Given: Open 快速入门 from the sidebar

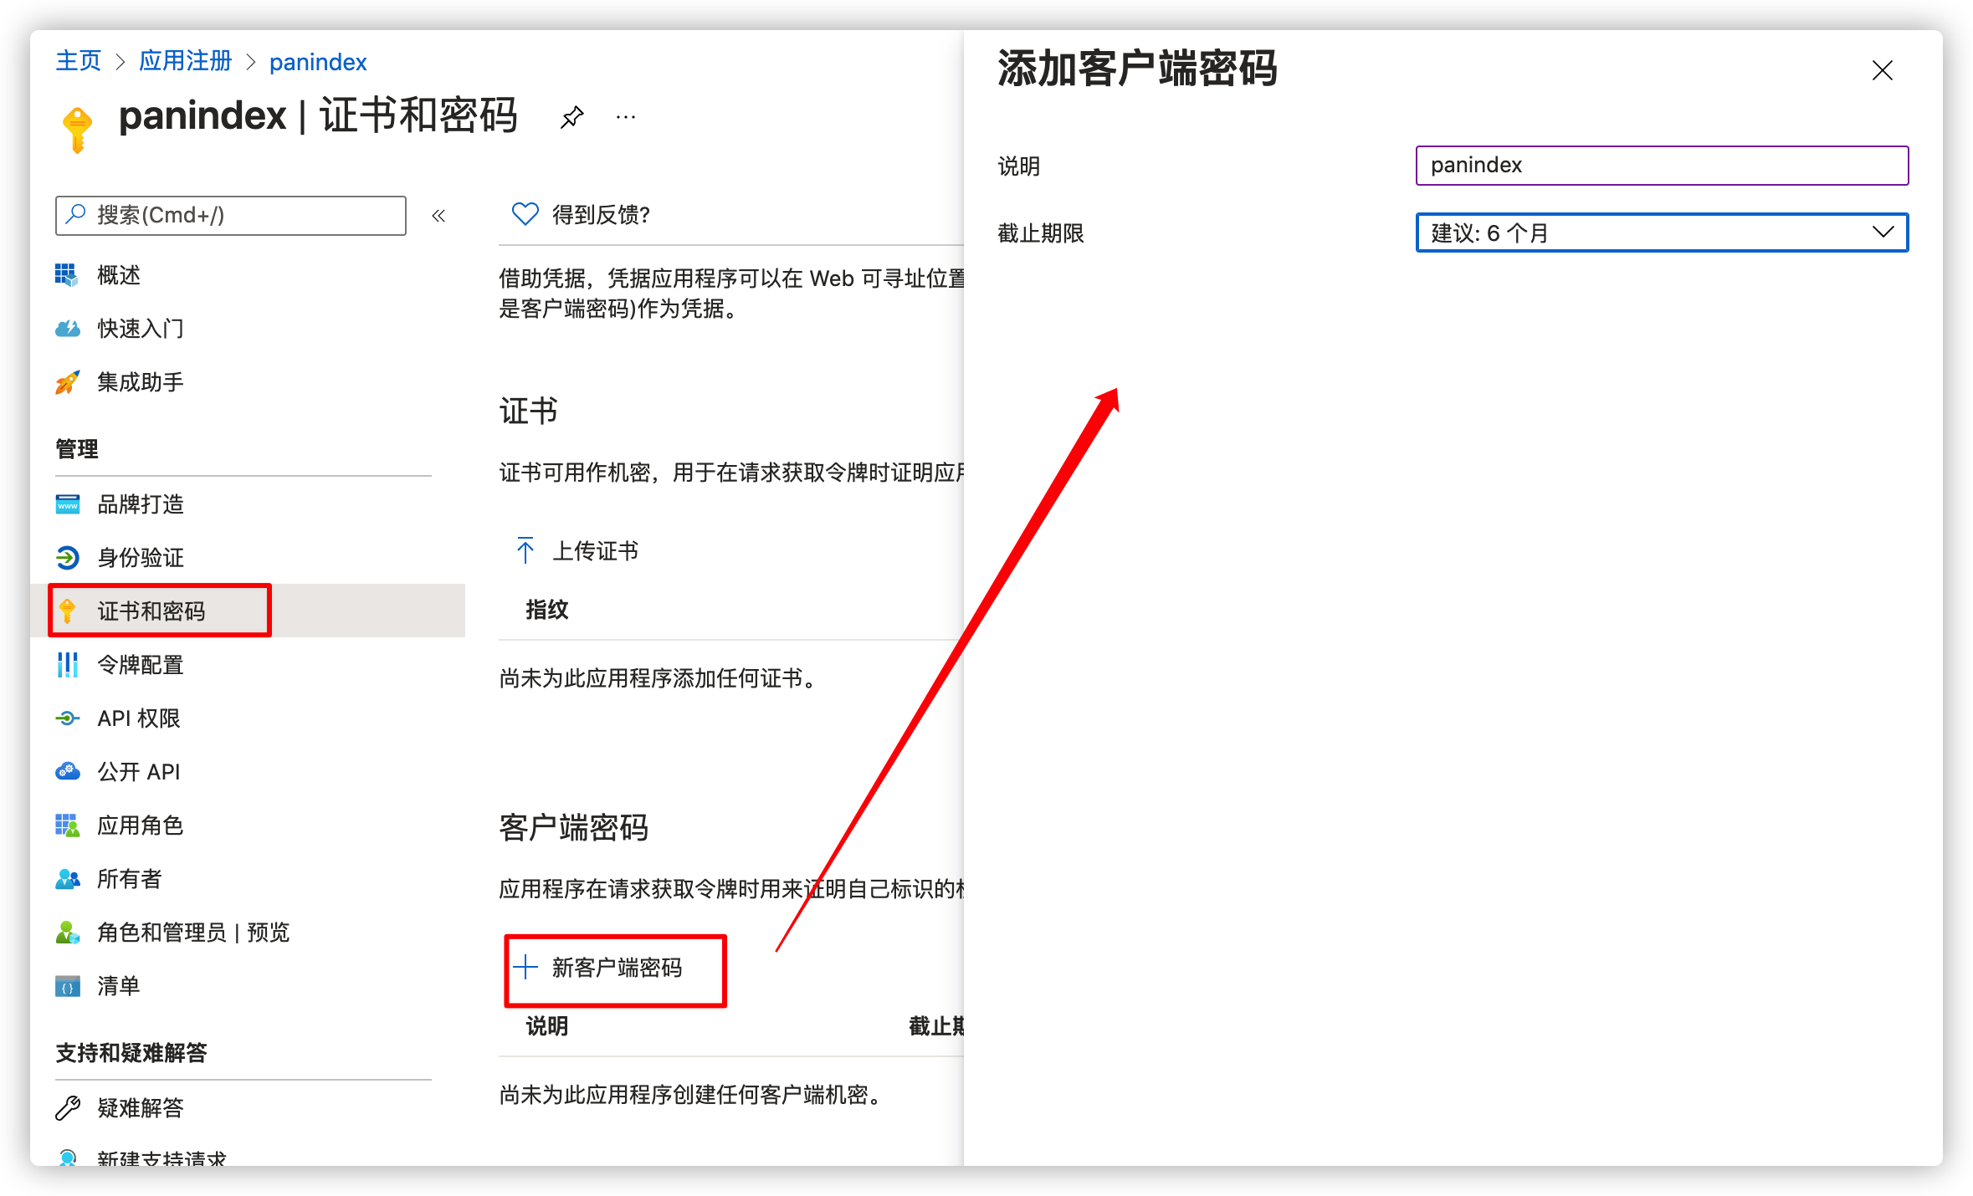Looking at the screenshot, I should point(141,329).
